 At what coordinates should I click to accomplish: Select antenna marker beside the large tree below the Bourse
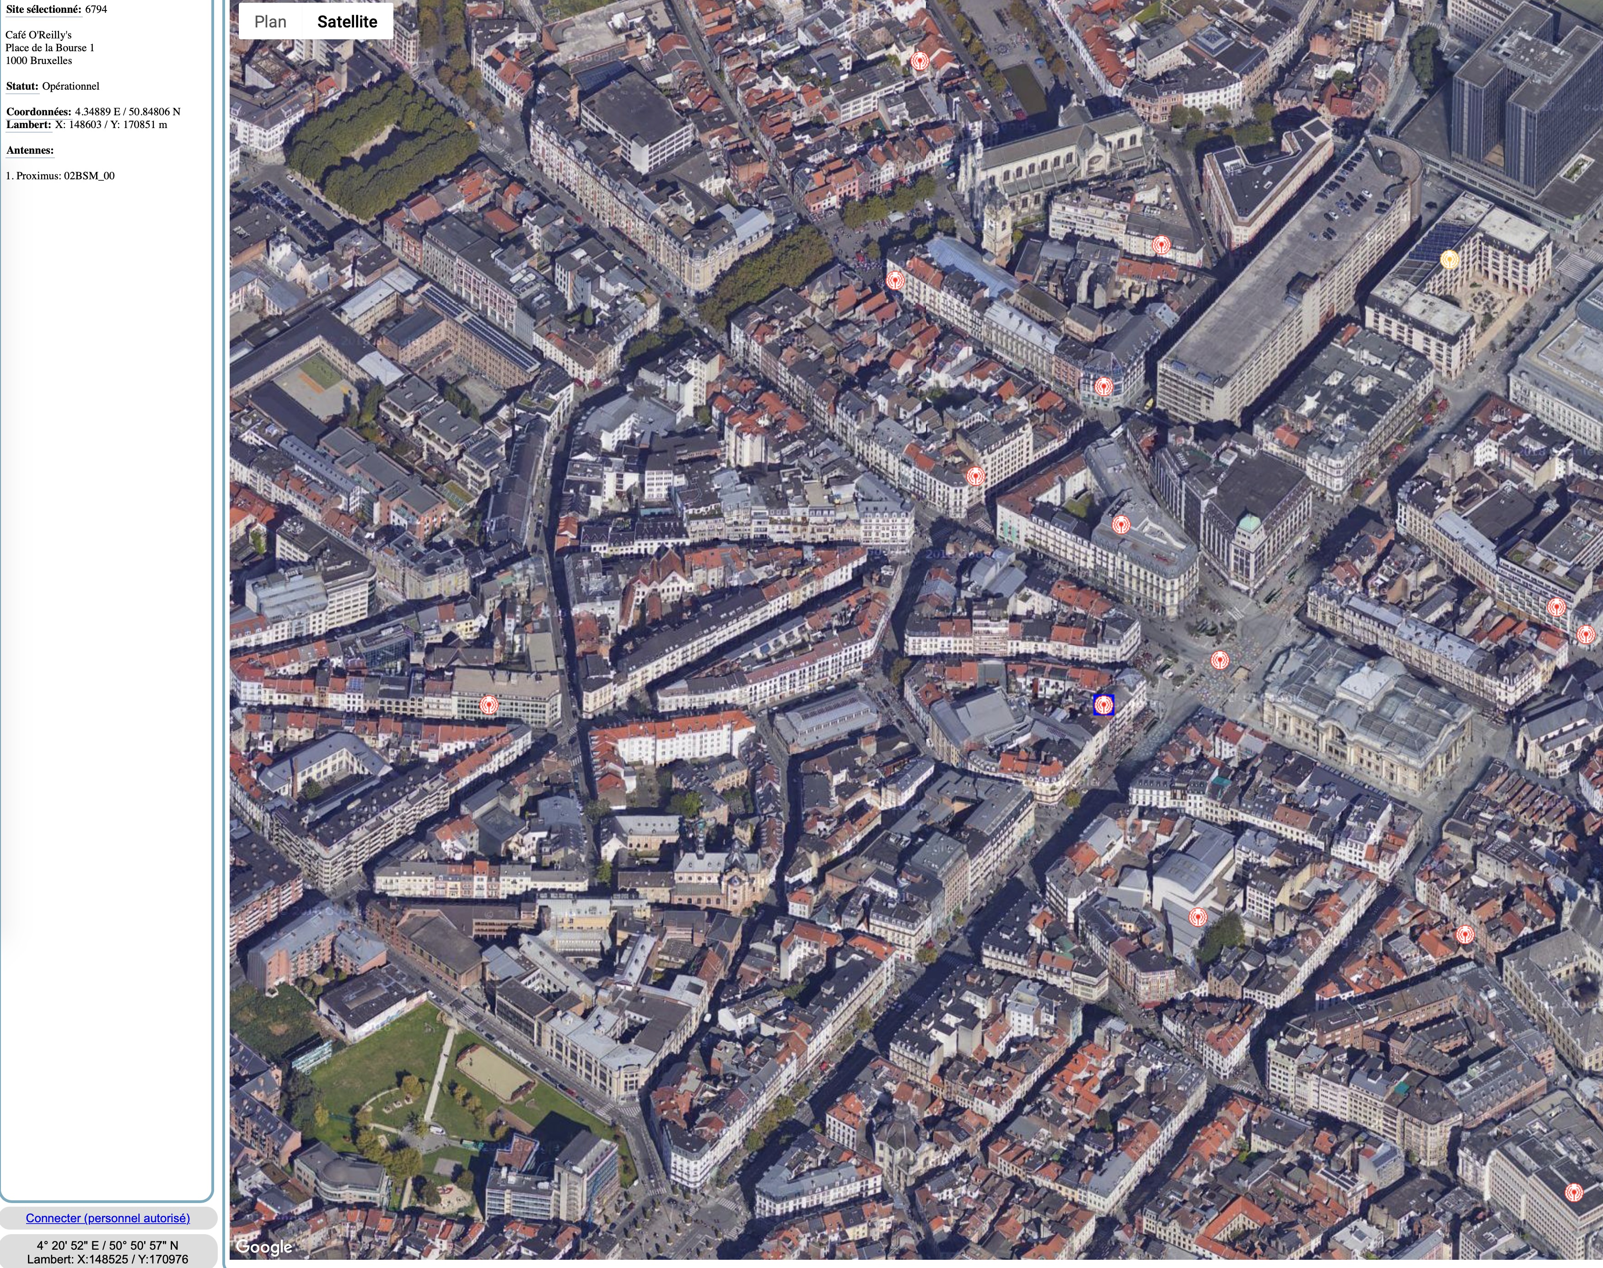pyautogui.click(x=1197, y=917)
